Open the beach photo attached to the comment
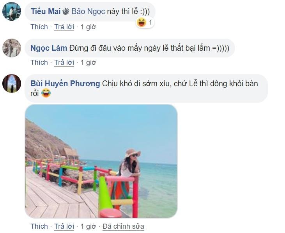Image resolution: width=285 pixels, height=233 pixels. click(101, 161)
